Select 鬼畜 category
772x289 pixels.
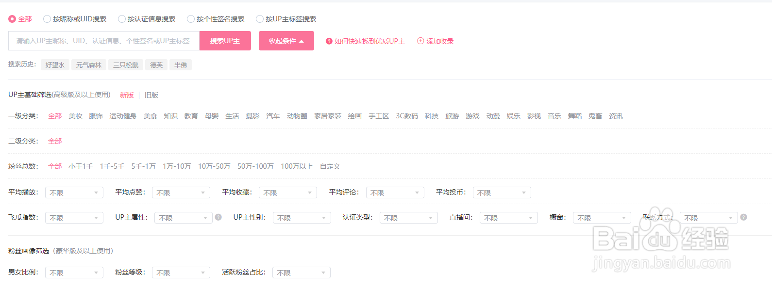[595, 116]
